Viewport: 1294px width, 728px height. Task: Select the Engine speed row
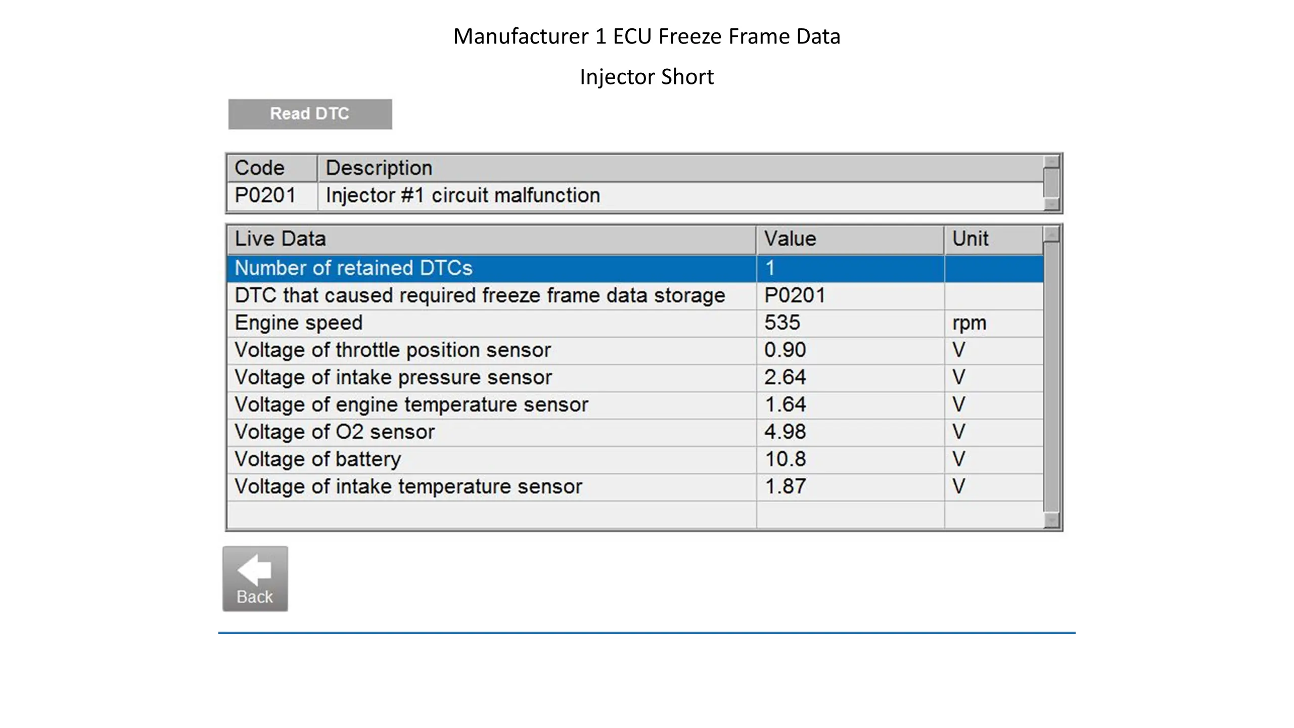[x=635, y=323]
